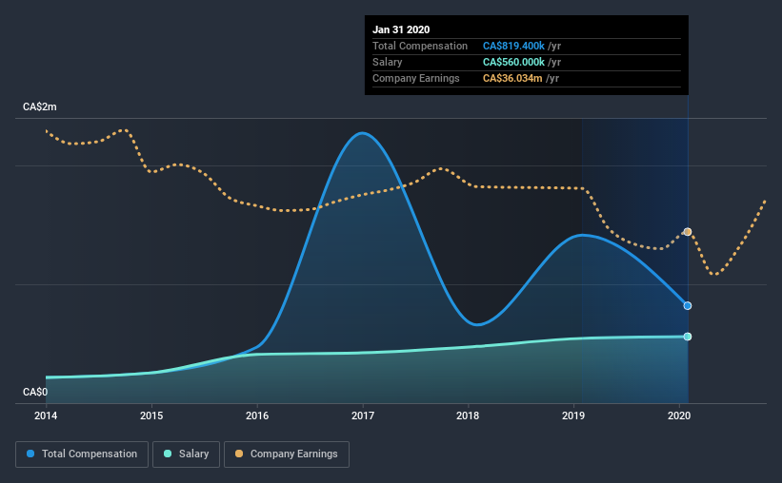
Task: Click the CA$0 y-axis label
Action: (x=35, y=393)
